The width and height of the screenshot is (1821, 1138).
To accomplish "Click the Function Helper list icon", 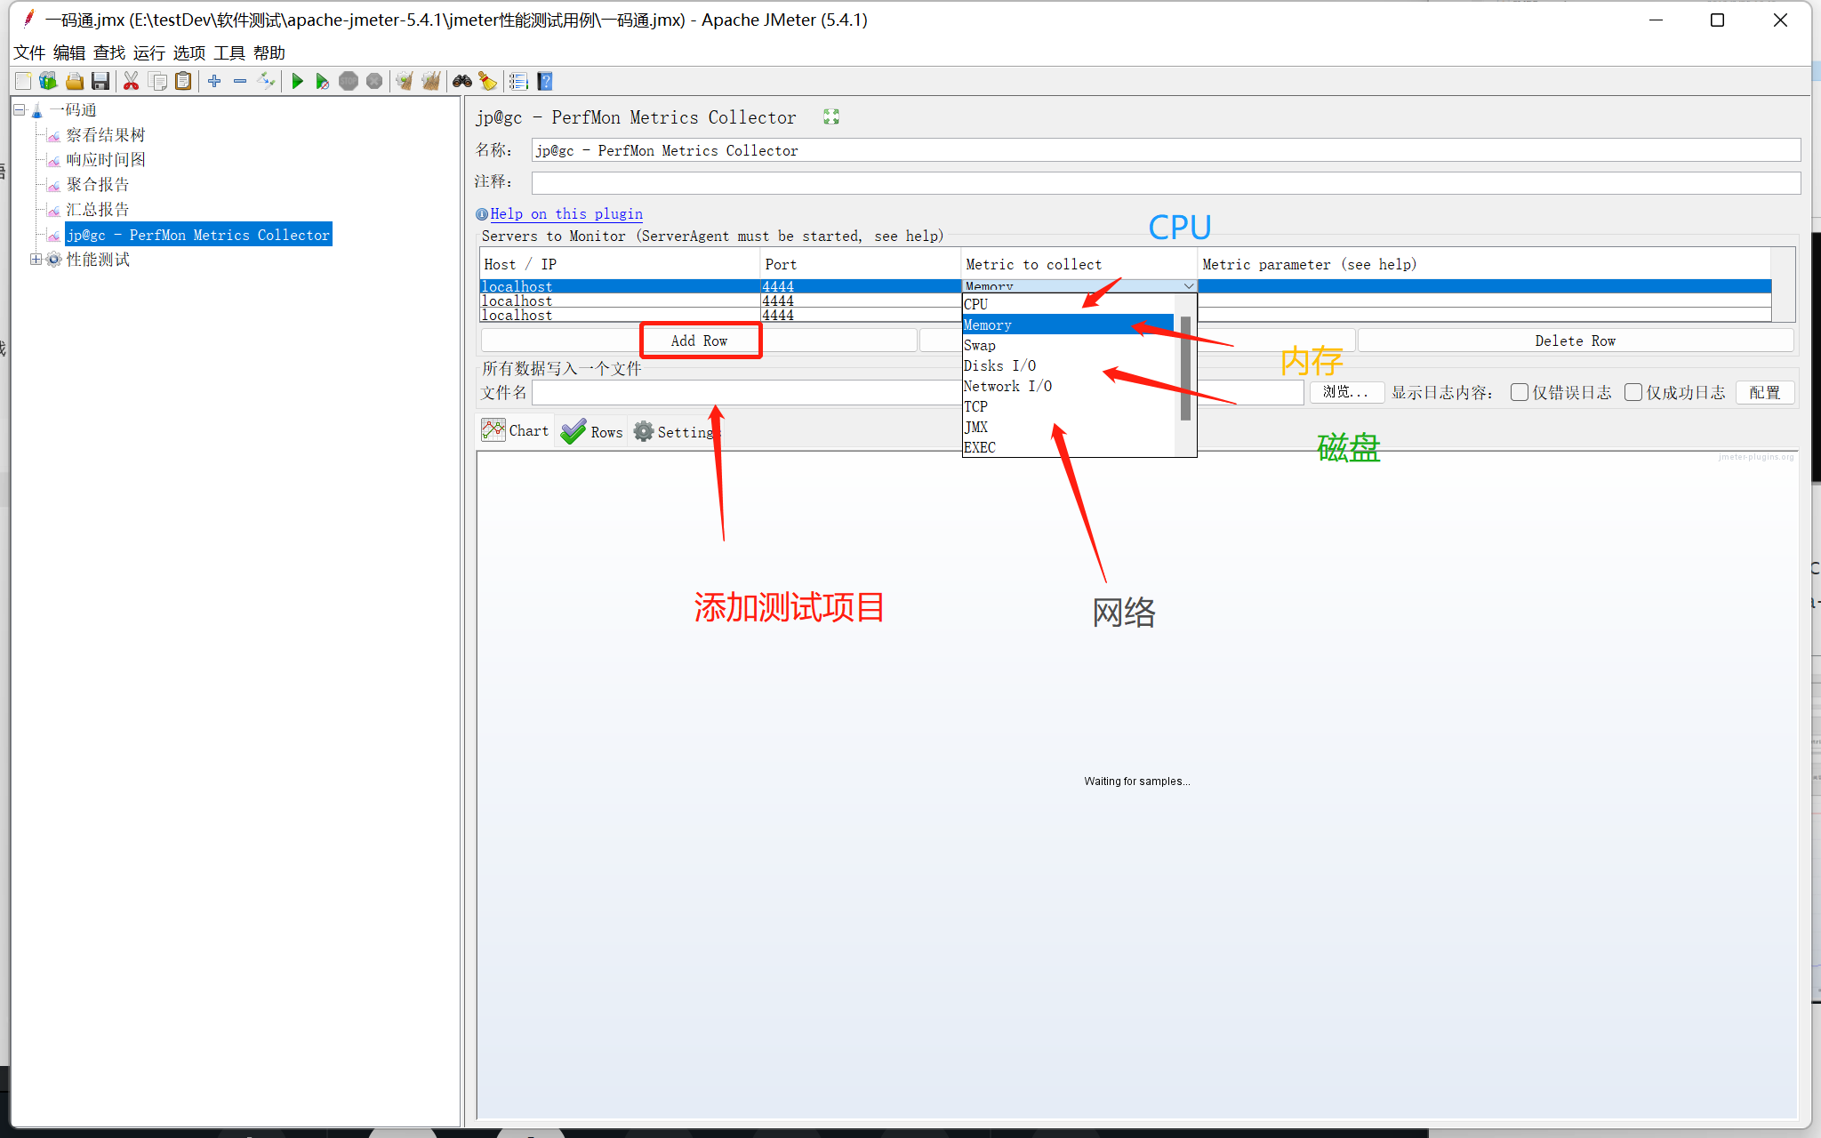I will [x=518, y=82].
